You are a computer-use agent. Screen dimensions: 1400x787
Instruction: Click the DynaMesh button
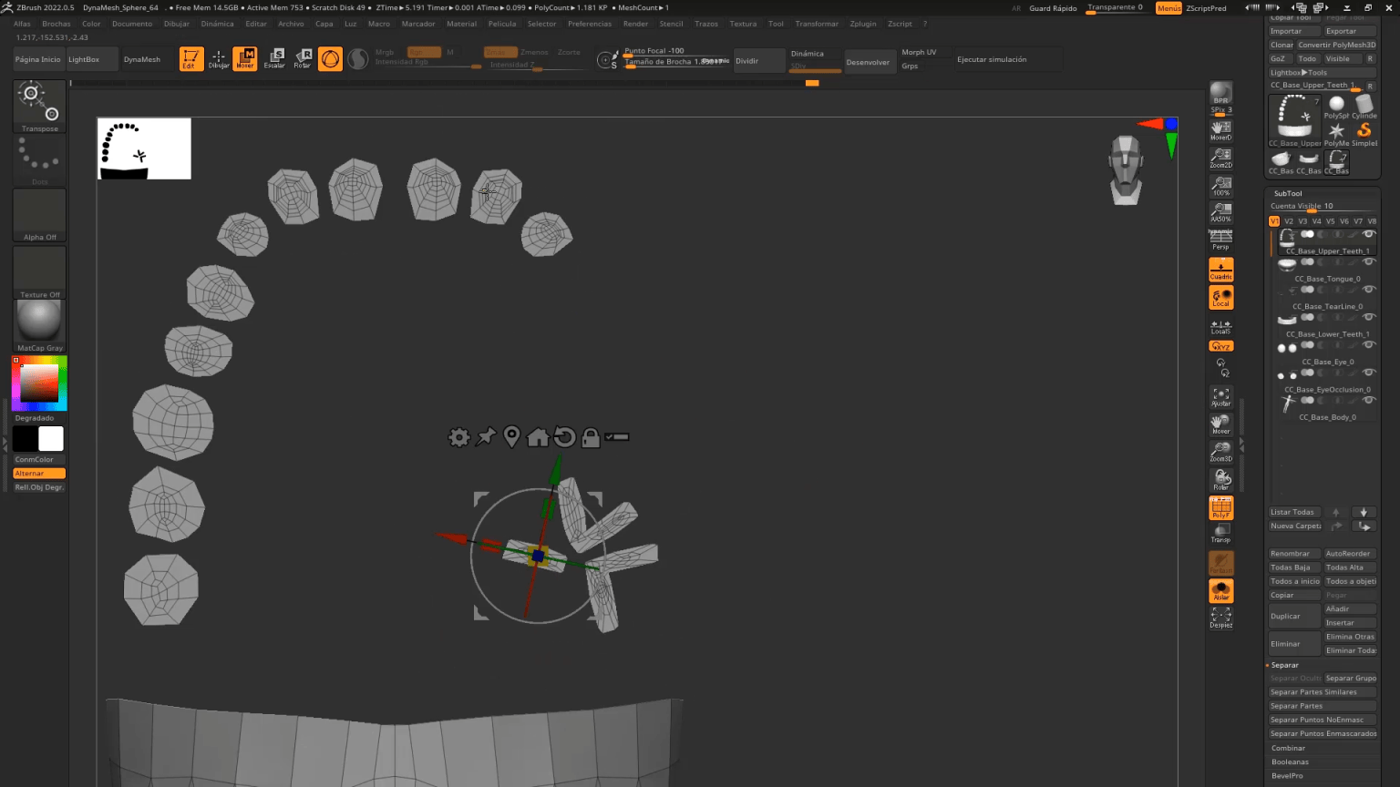tap(141, 59)
